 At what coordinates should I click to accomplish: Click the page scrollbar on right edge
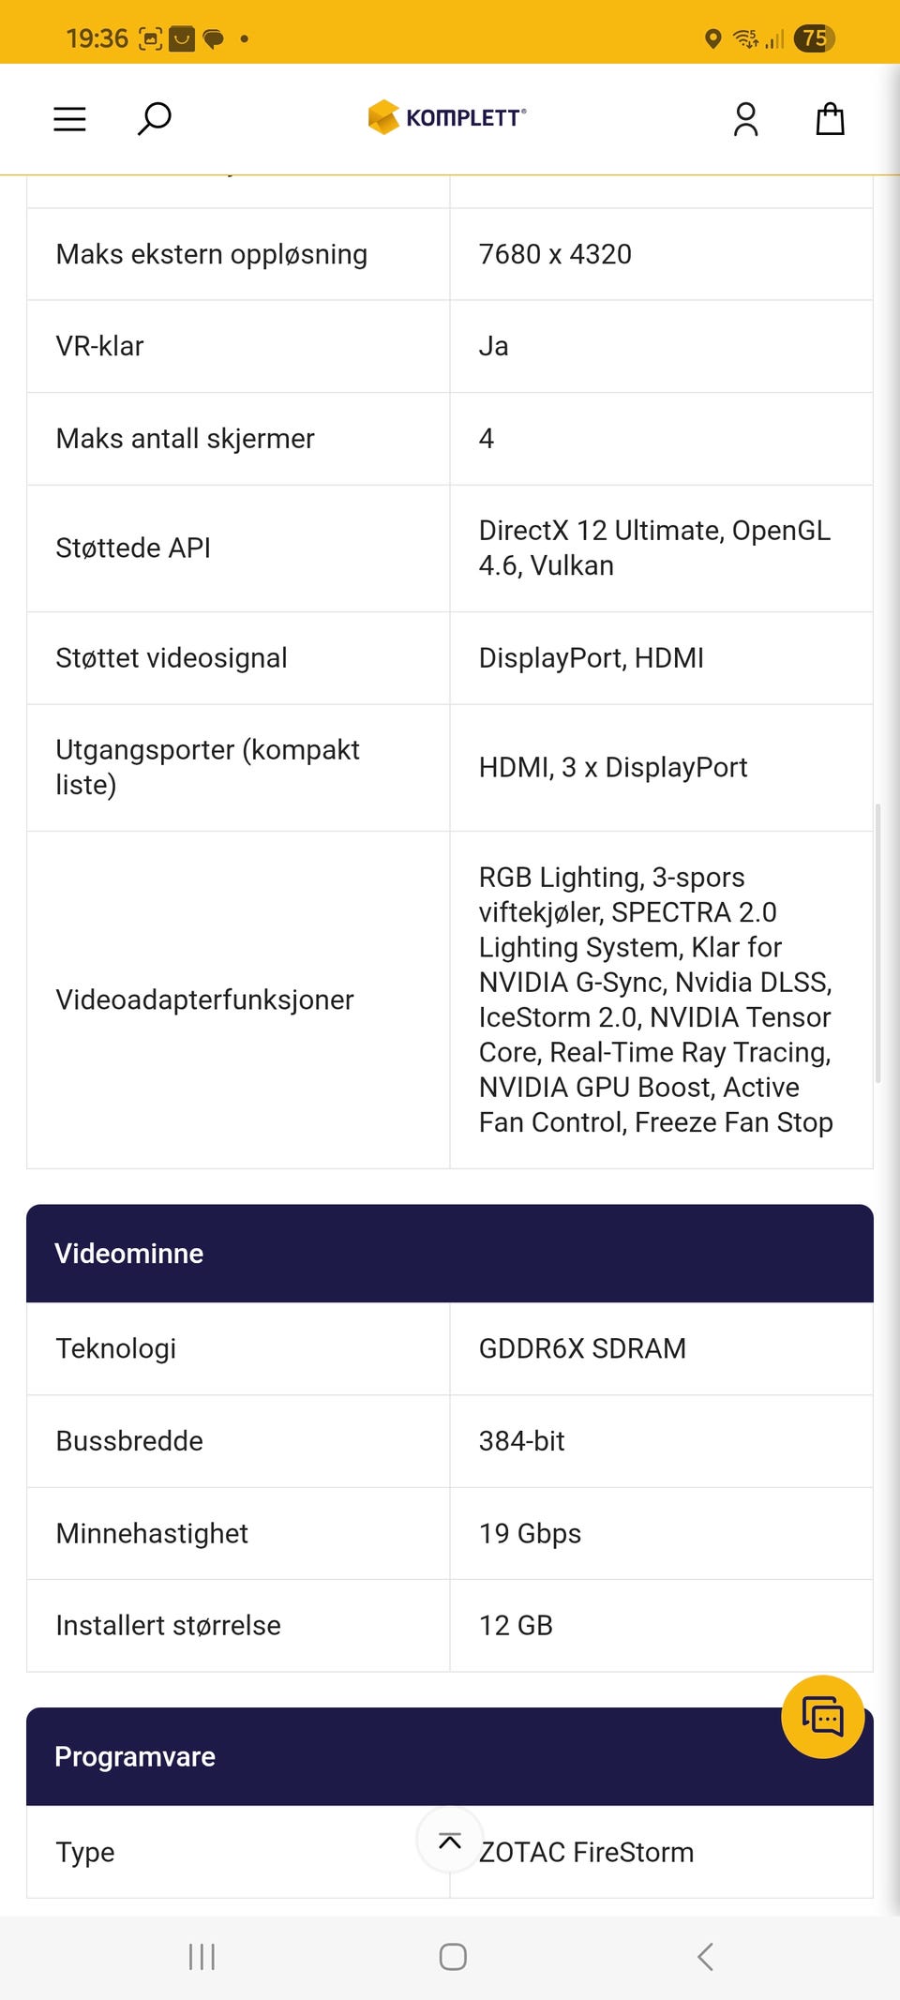(x=878, y=942)
